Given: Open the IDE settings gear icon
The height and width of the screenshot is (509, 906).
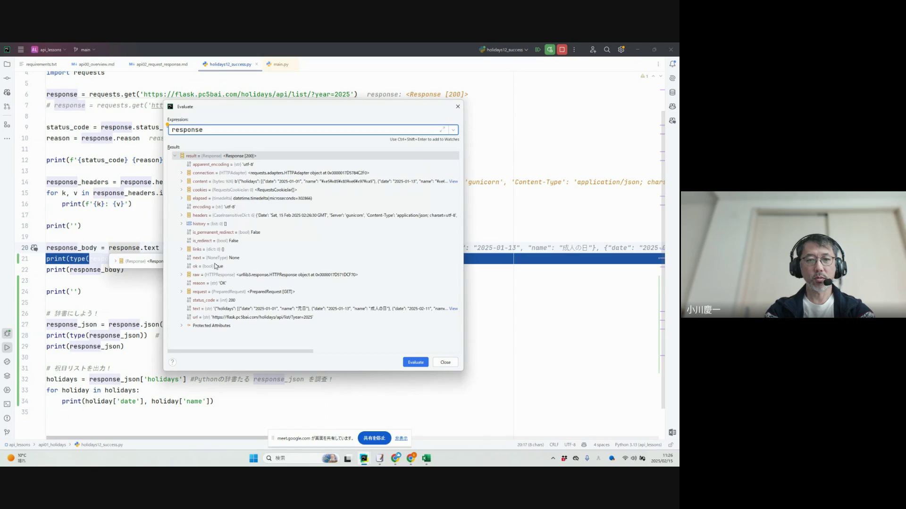Looking at the screenshot, I should point(621,49).
